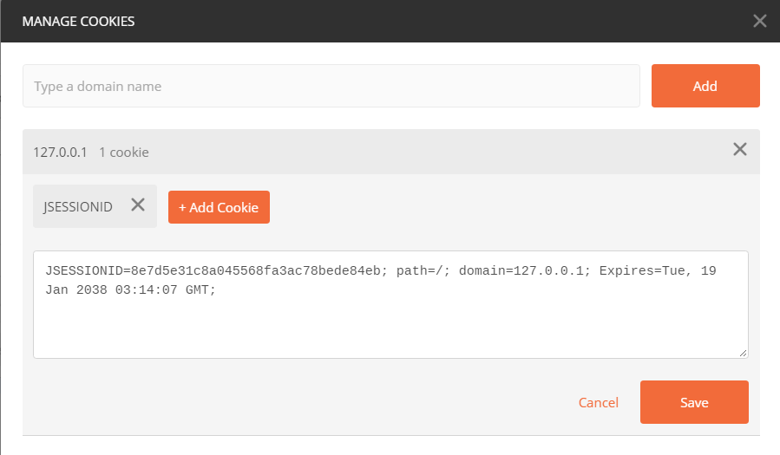Click empty space below cookie text
The height and width of the screenshot is (455, 780).
point(390,329)
